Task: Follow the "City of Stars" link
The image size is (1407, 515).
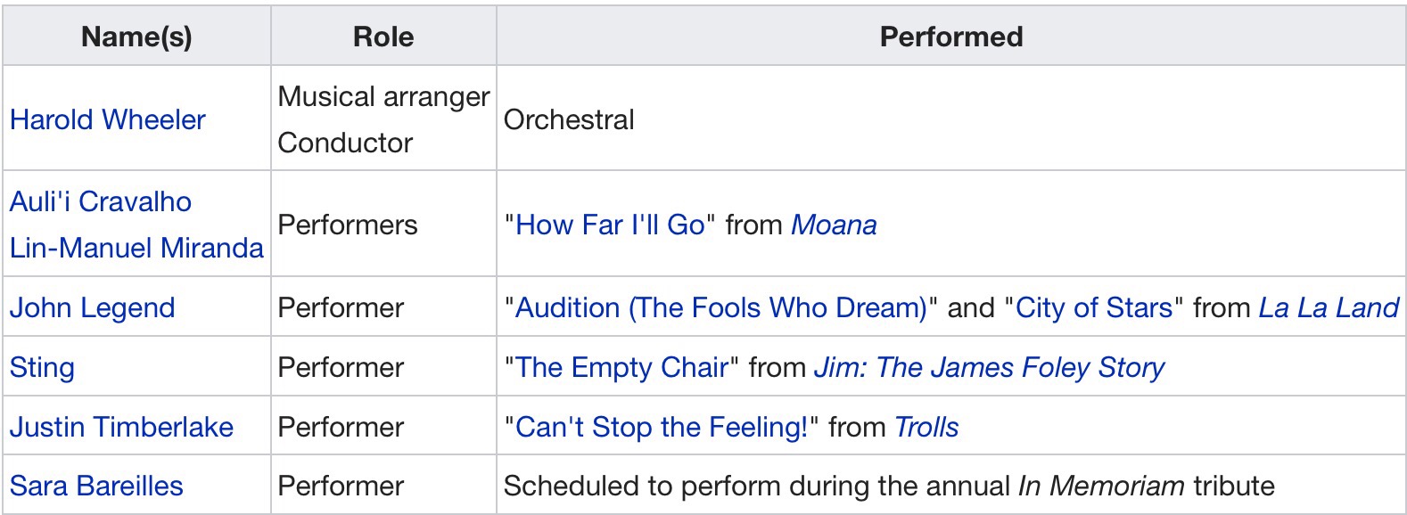Action: (x=1094, y=307)
